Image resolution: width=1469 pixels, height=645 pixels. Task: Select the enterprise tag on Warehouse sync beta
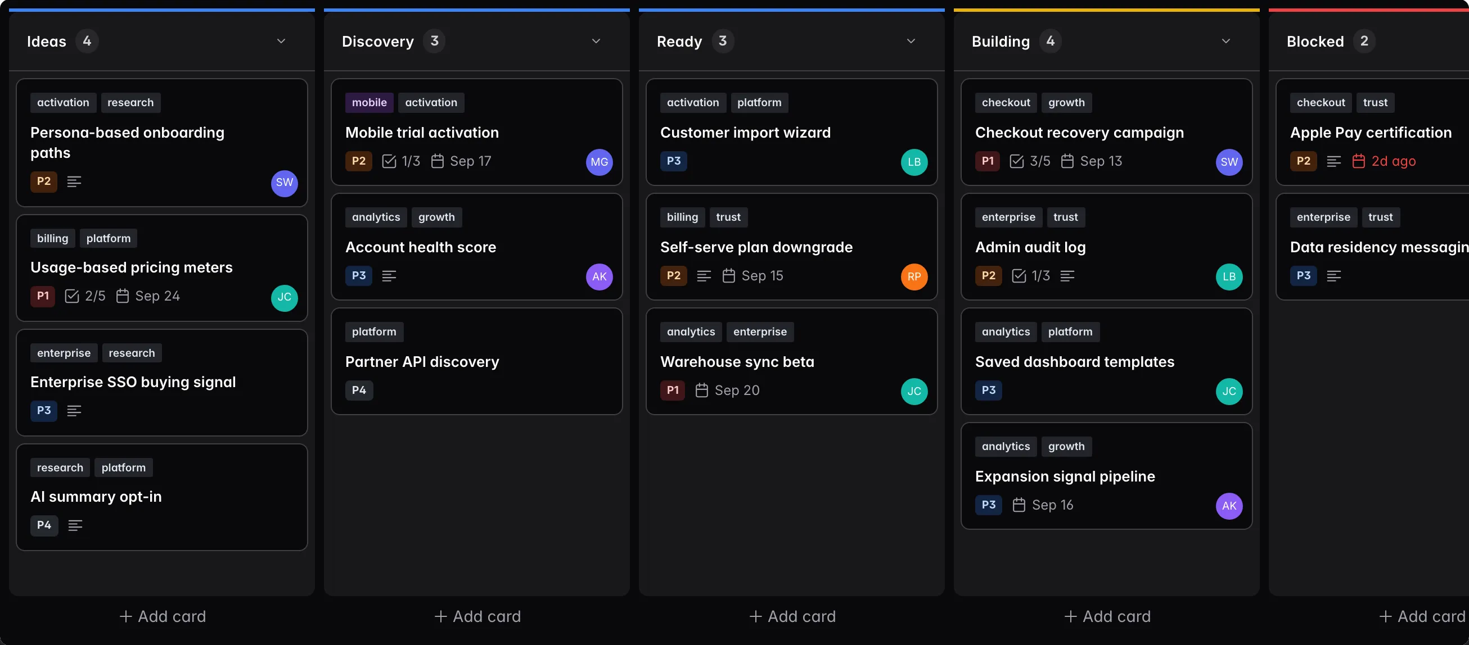pyautogui.click(x=760, y=331)
